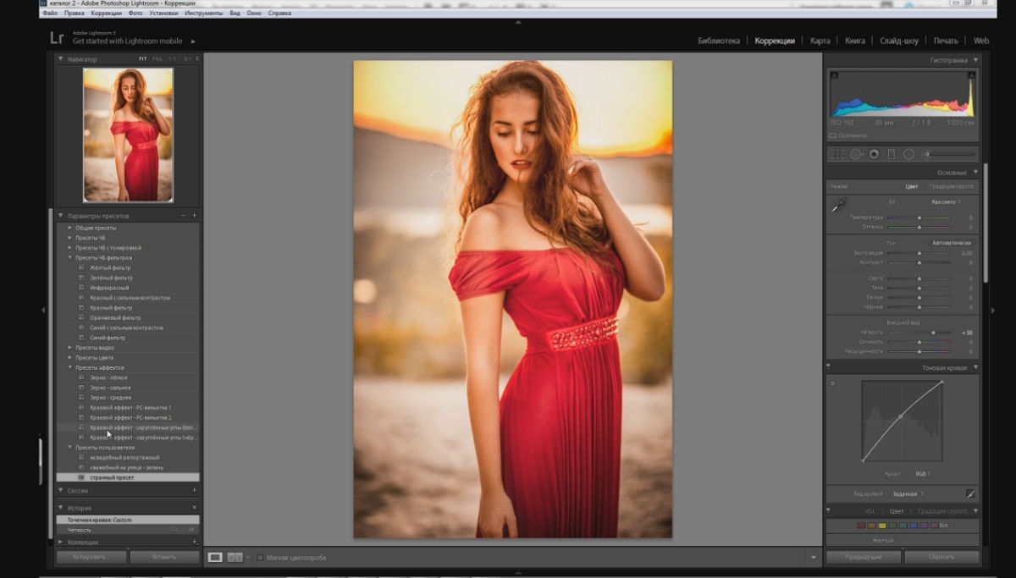
Task: Select the Red eye correction tool icon
Action: [874, 154]
